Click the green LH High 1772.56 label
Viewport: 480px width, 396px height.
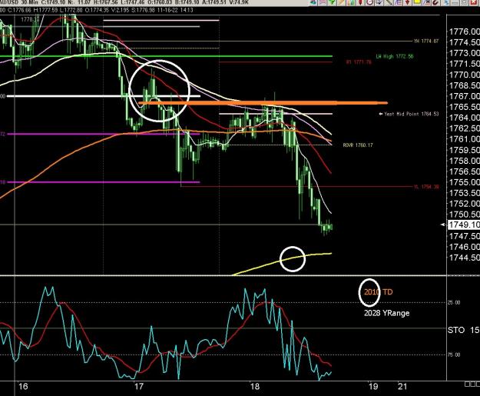click(x=394, y=56)
